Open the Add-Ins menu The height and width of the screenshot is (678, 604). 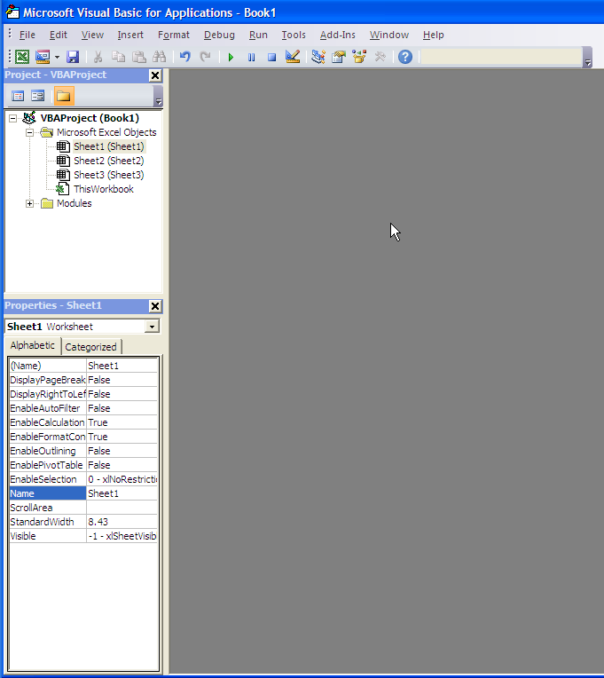tap(337, 35)
